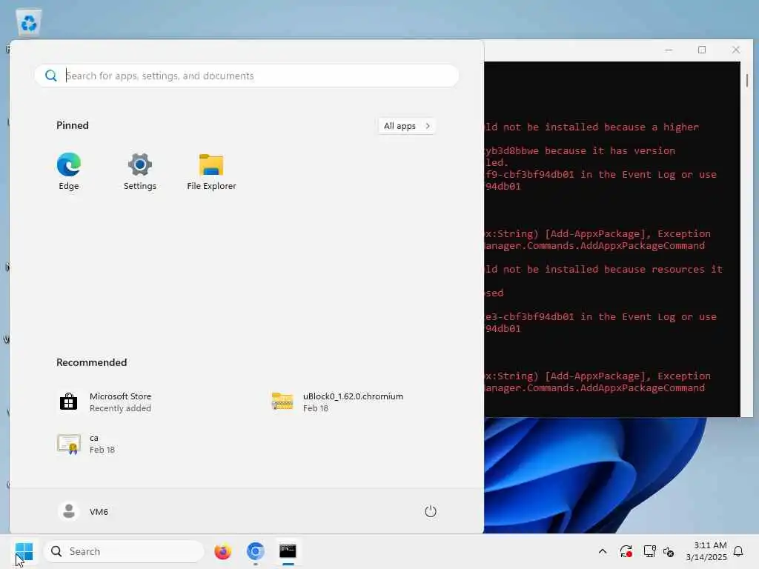Open VM6 user account menu

83,511
